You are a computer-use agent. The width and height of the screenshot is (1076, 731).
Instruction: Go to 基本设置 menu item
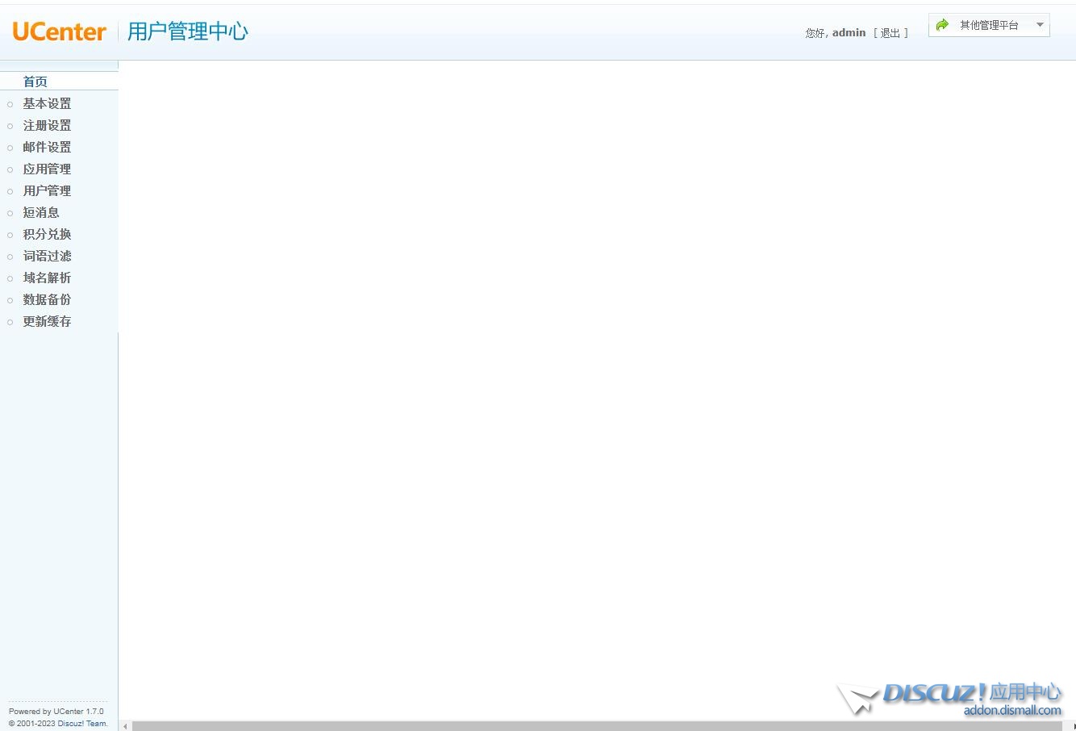pos(47,103)
